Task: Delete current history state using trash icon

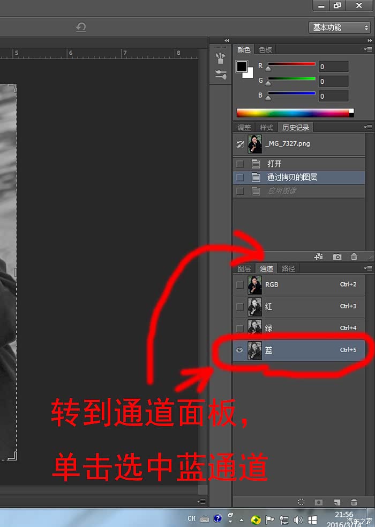Action: 354,257
